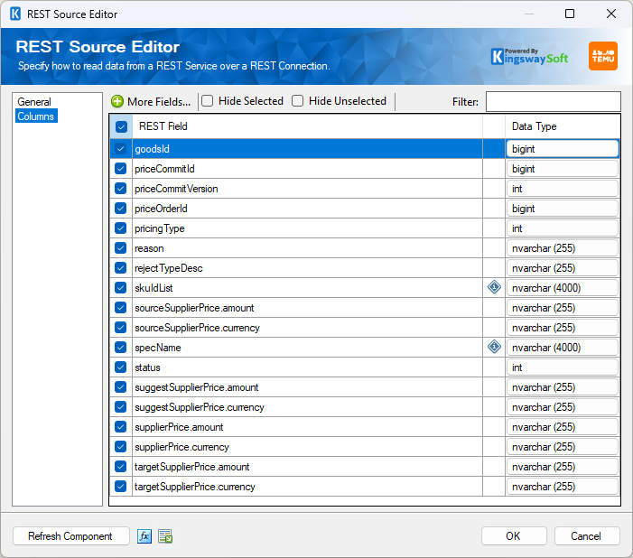The width and height of the screenshot is (633, 558).
Task: Open pricingType int data type dropdown
Action: pyautogui.click(x=563, y=228)
